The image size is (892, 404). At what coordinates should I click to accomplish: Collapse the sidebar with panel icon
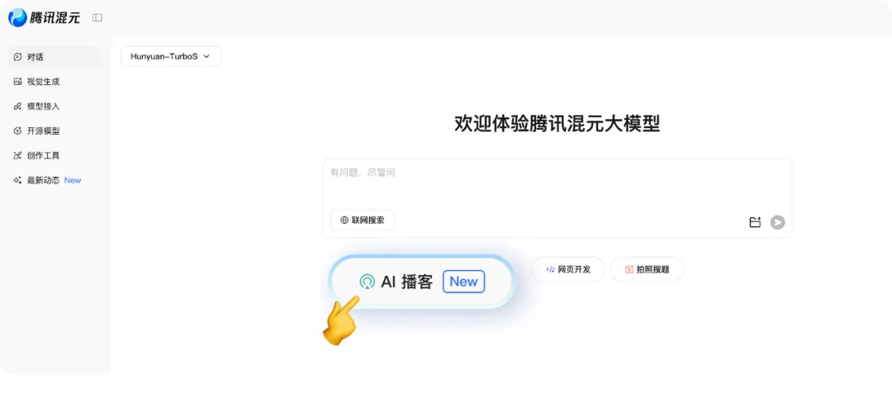coord(97,17)
